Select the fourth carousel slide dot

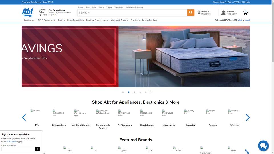coord(140,92)
